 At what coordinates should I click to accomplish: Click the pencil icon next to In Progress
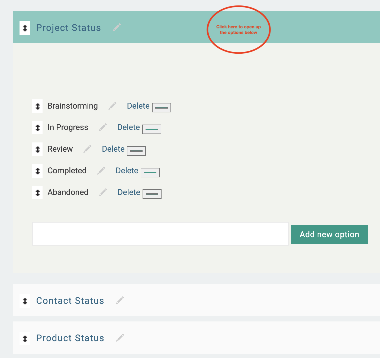coord(103,127)
